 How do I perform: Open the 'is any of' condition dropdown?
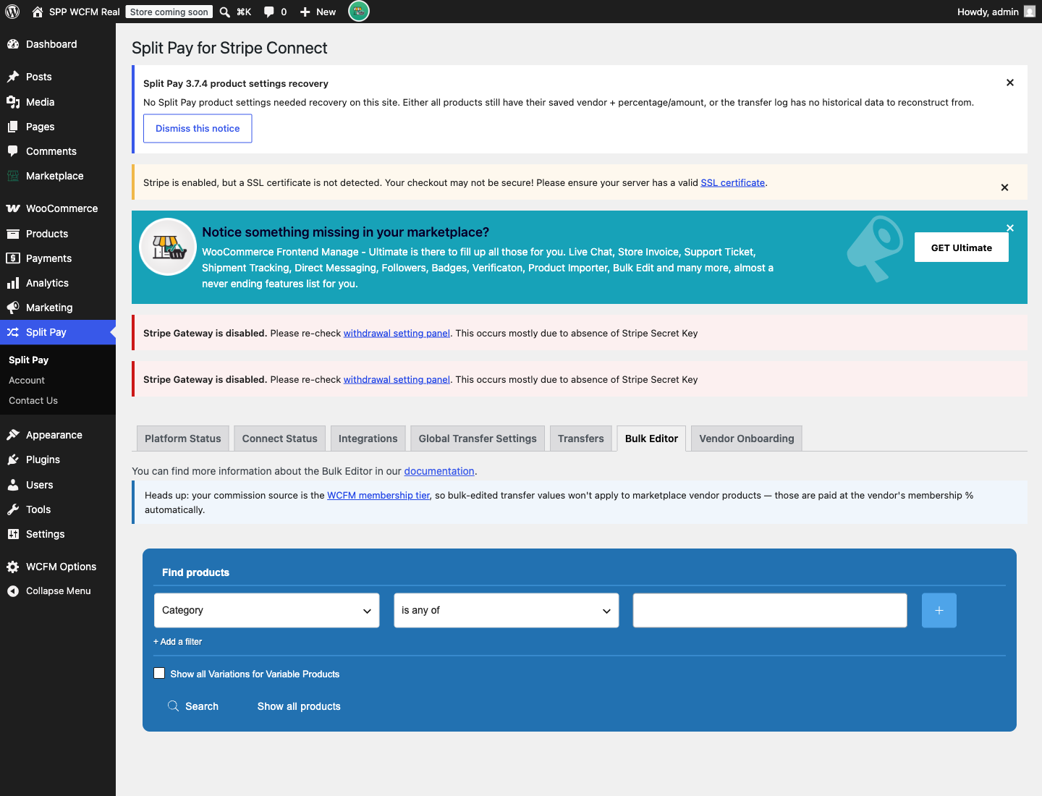coord(507,611)
